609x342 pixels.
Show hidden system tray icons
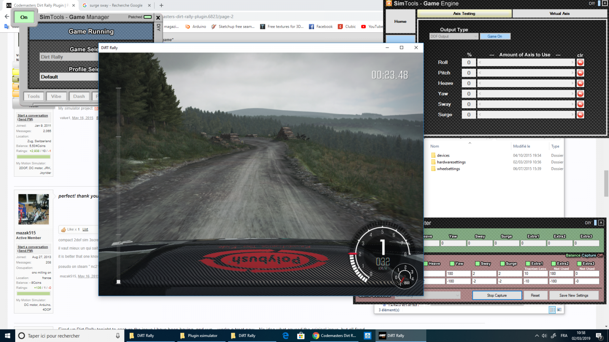tap(537, 336)
